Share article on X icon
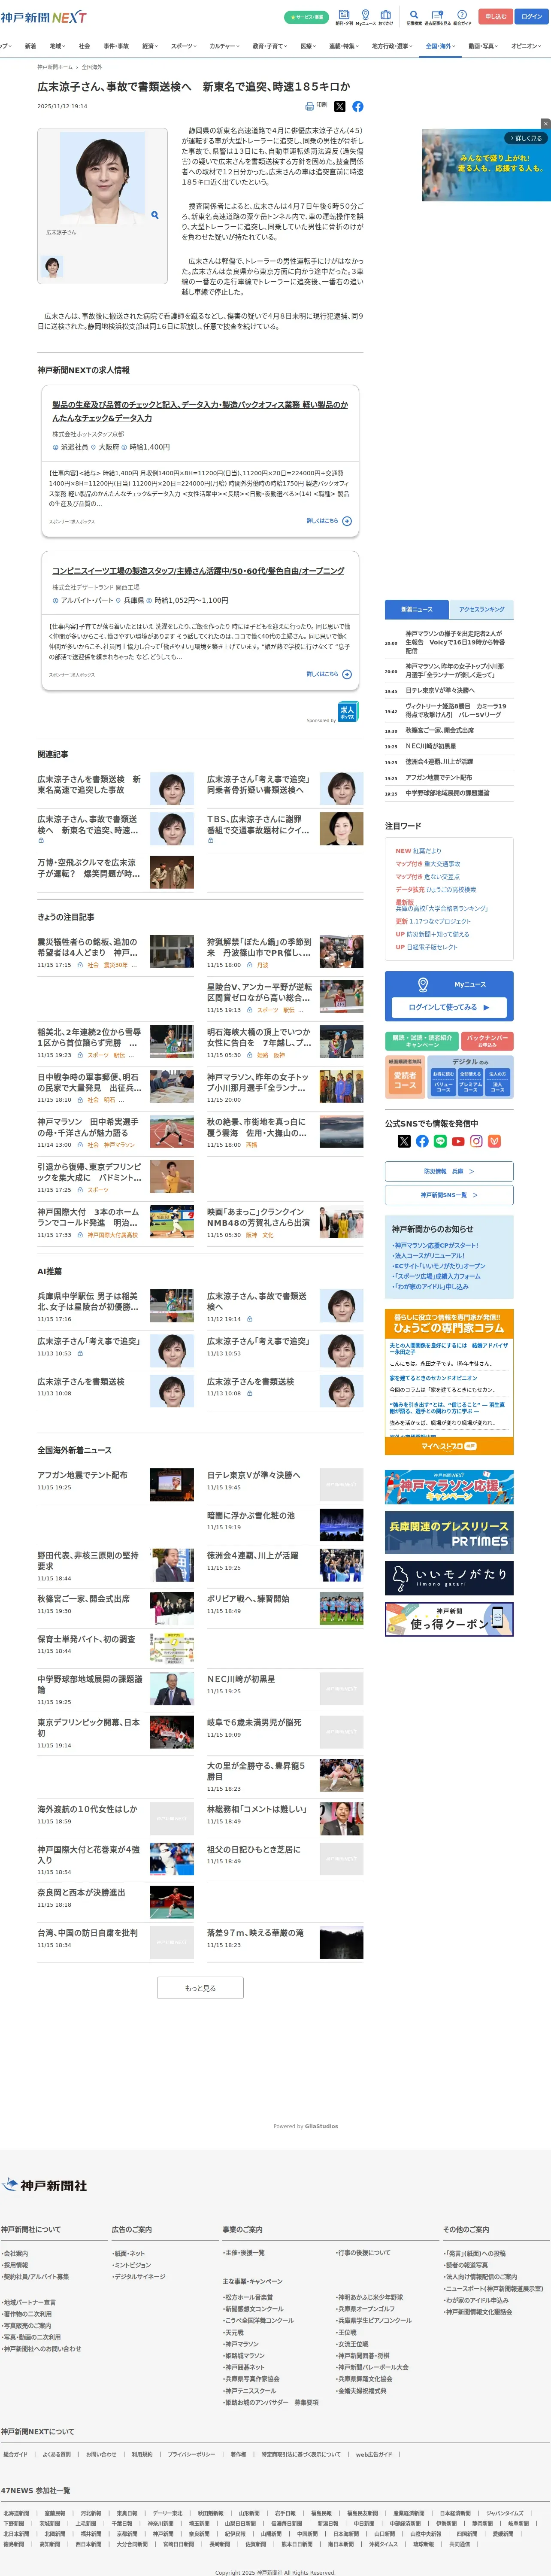Viewport: 551px width, 2576px height. click(339, 106)
